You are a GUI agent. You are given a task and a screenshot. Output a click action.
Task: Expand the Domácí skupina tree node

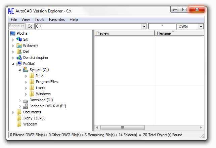[x=13, y=58]
